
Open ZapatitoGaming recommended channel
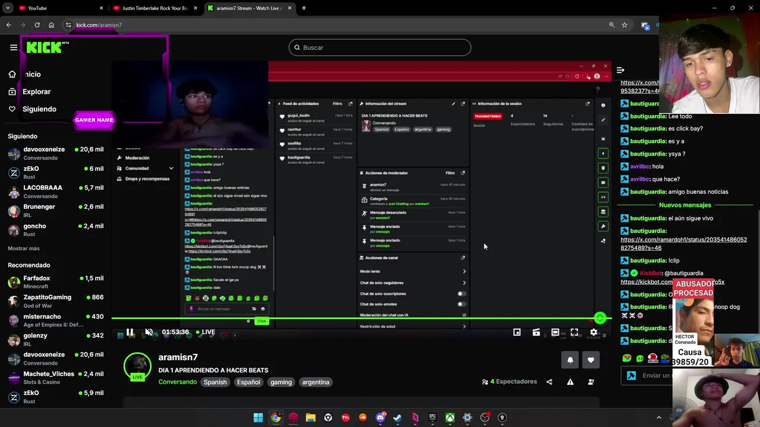(56, 301)
